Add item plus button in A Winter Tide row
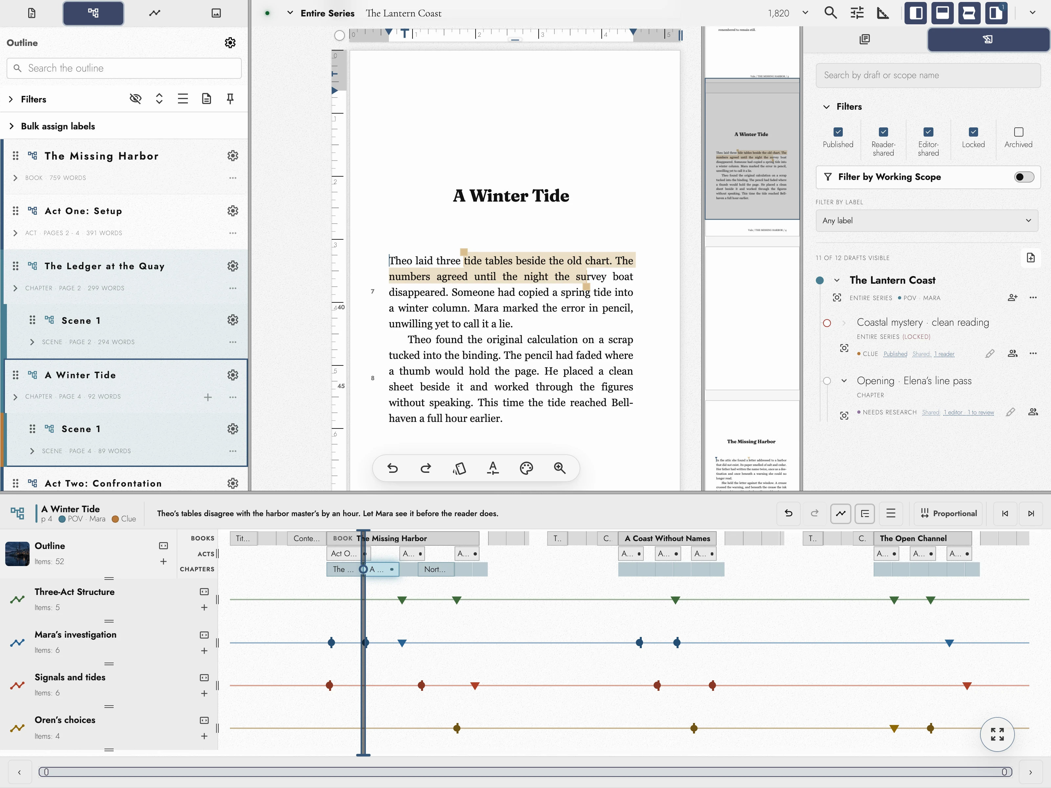The image size is (1051, 788). pyautogui.click(x=208, y=397)
